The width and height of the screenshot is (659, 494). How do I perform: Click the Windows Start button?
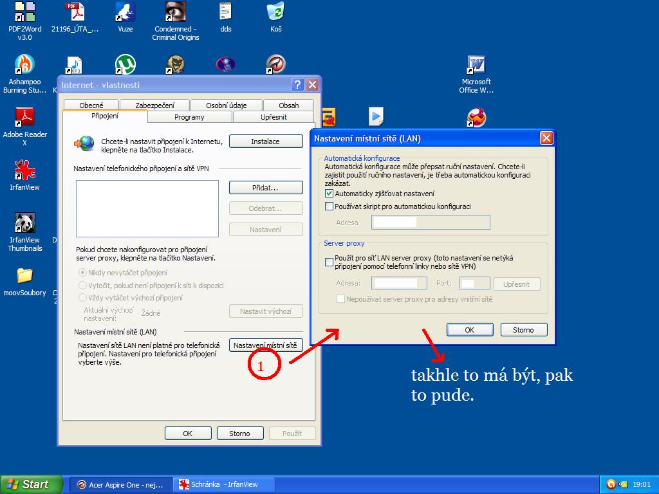pos(32,484)
